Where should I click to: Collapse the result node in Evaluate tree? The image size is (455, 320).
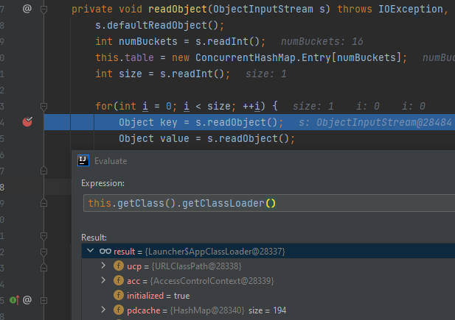coord(90,251)
